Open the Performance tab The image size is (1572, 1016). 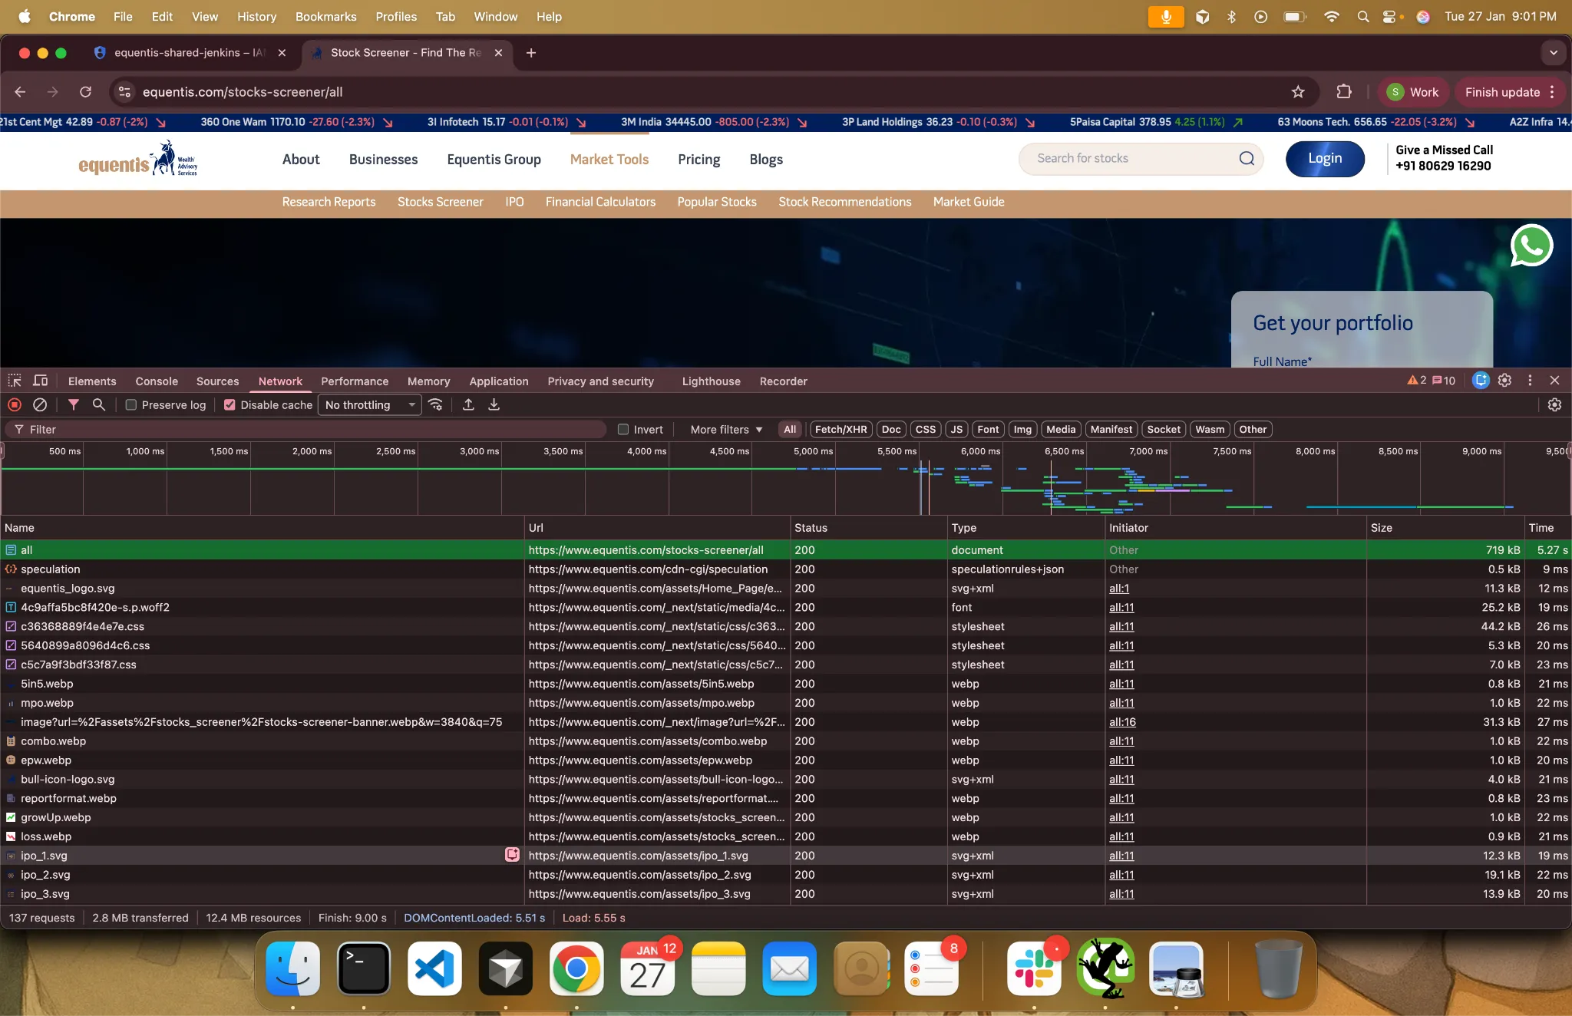[x=355, y=381]
